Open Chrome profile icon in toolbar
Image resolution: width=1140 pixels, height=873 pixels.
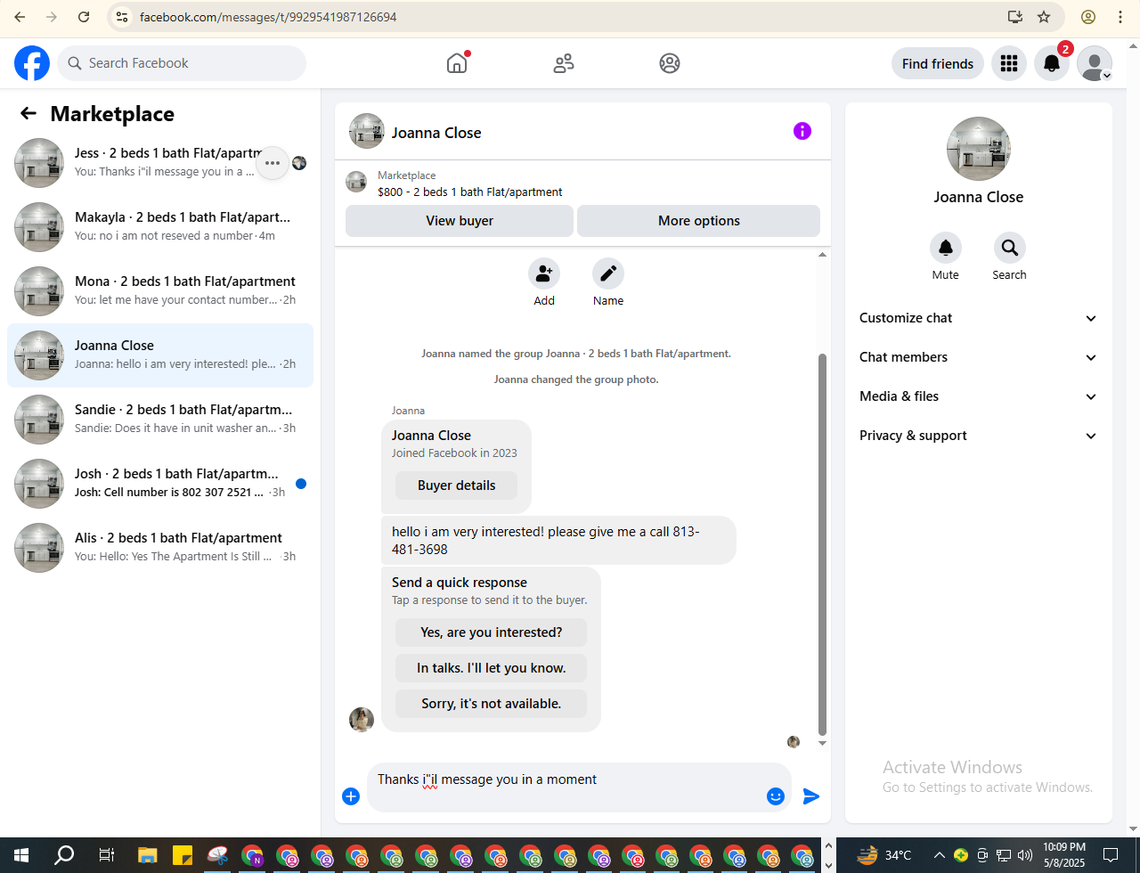[1088, 17]
